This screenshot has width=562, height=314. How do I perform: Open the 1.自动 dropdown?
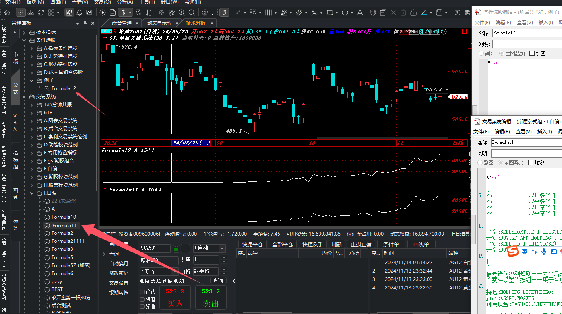tap(221, 248)
